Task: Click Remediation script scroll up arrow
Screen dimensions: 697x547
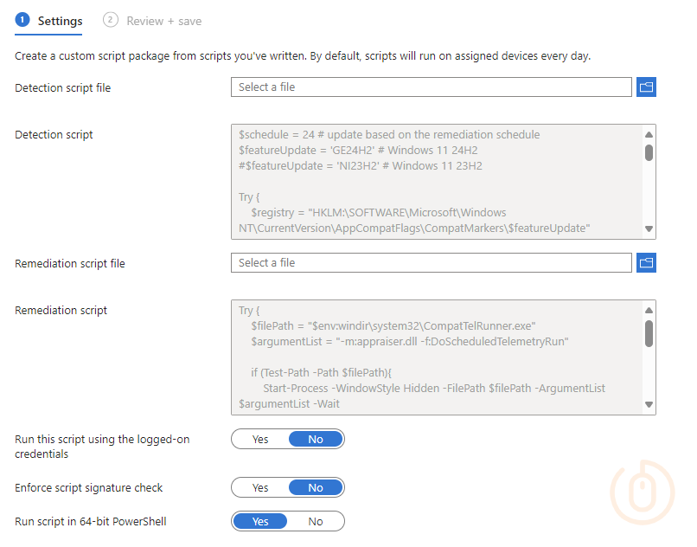Action: [649, 310]
